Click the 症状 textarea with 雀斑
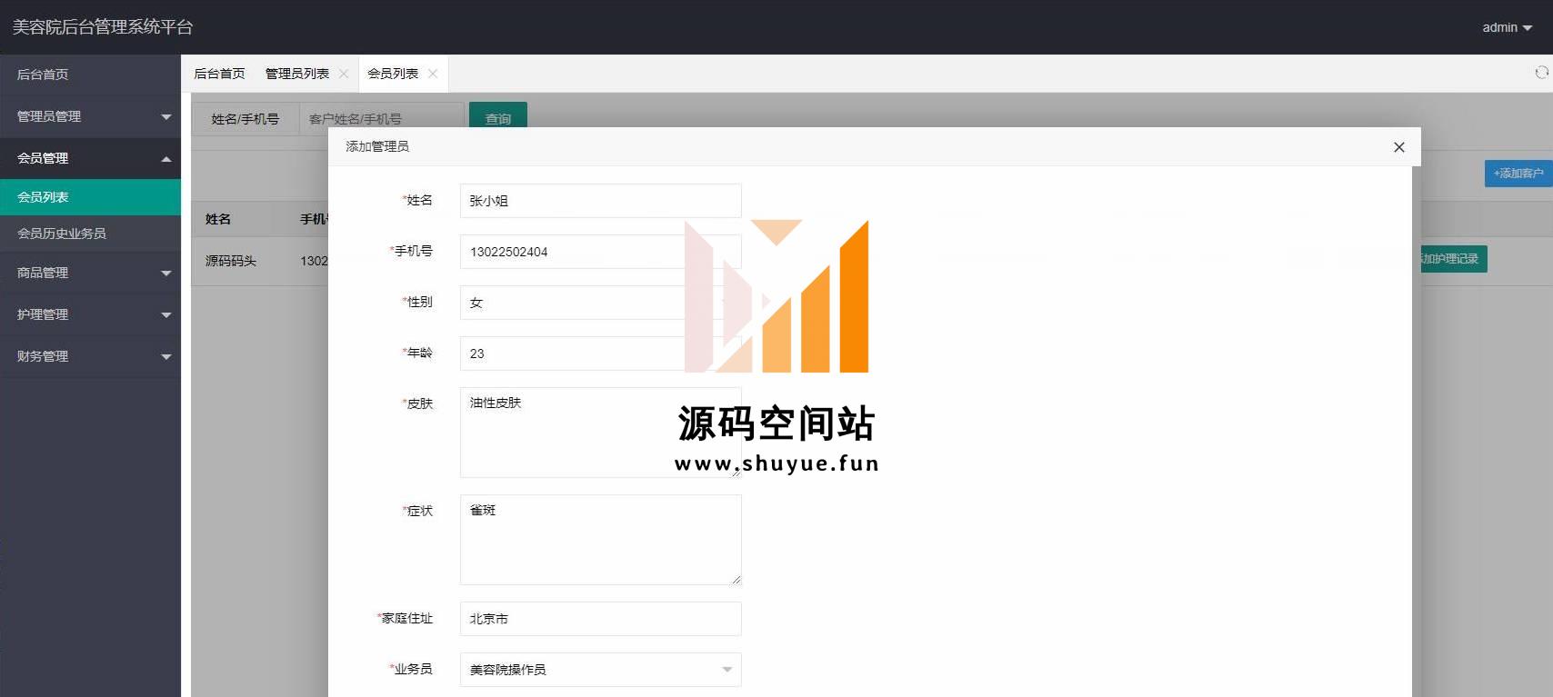Image resolution: width=1553 pixels, height=697 pixels. point(600,540)
